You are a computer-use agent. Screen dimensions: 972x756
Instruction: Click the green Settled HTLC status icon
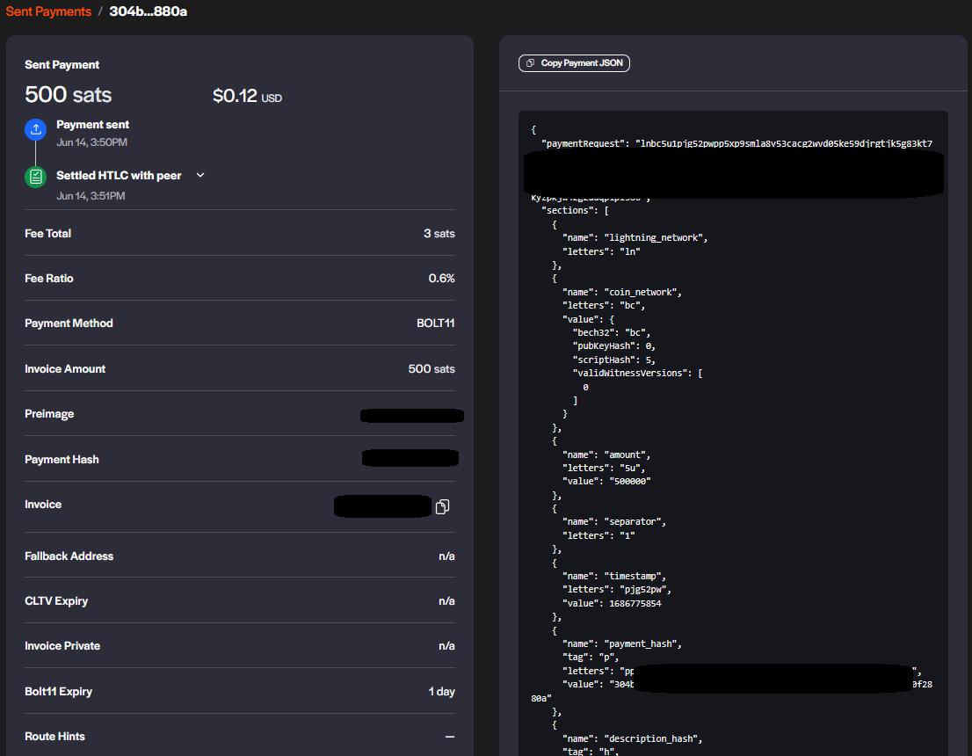click(x=35, y=177)
